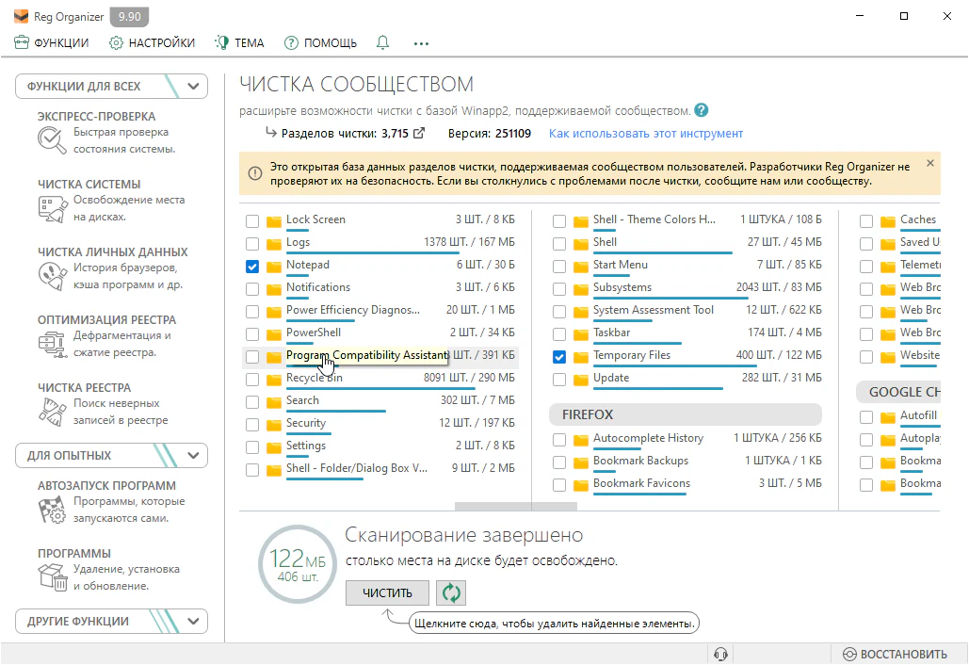Open Экспресс-проверка magnifier icon
The image size is (969, 665).
click(51, 139)
